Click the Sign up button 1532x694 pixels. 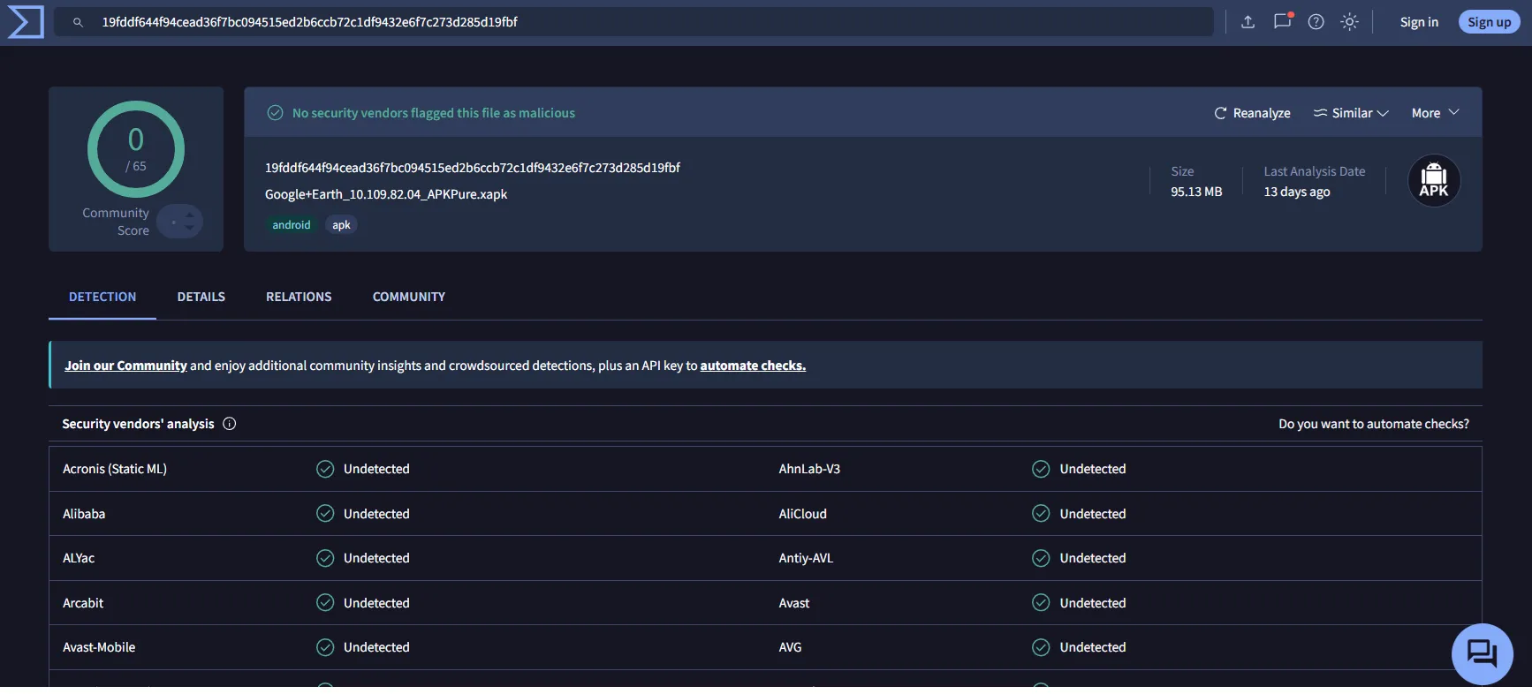click(1489, 22)
